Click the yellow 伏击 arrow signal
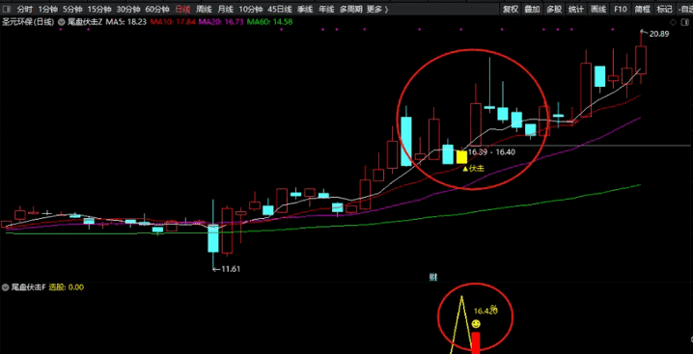 click(473, 168)
